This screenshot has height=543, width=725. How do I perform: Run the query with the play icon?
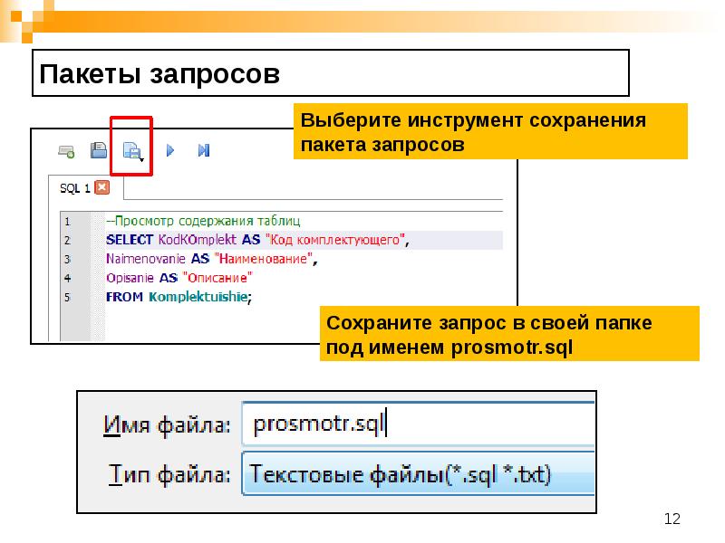point(170,151)
